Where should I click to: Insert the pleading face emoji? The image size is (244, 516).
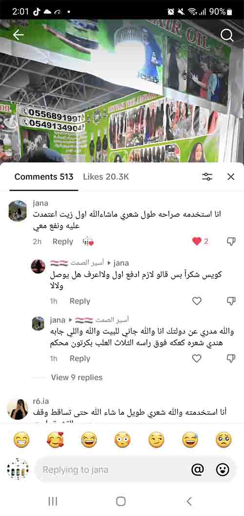pos(224,440)
